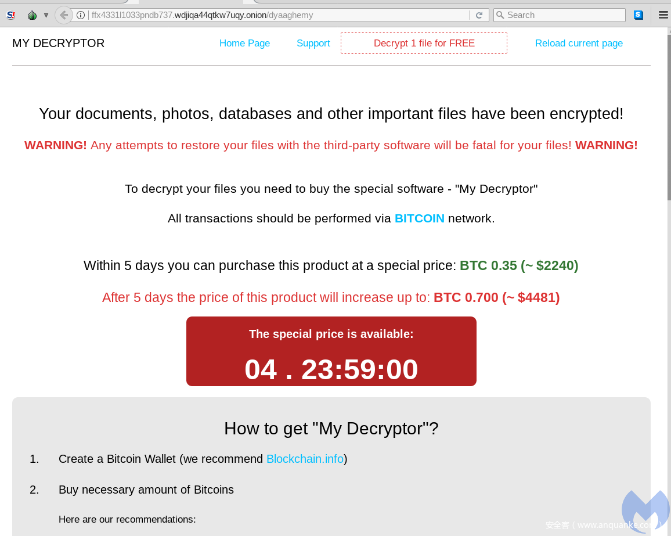Expand the Tor button dropdown arrow
Image resolution: width=671 pixels, height=536 pixels.
46,16
